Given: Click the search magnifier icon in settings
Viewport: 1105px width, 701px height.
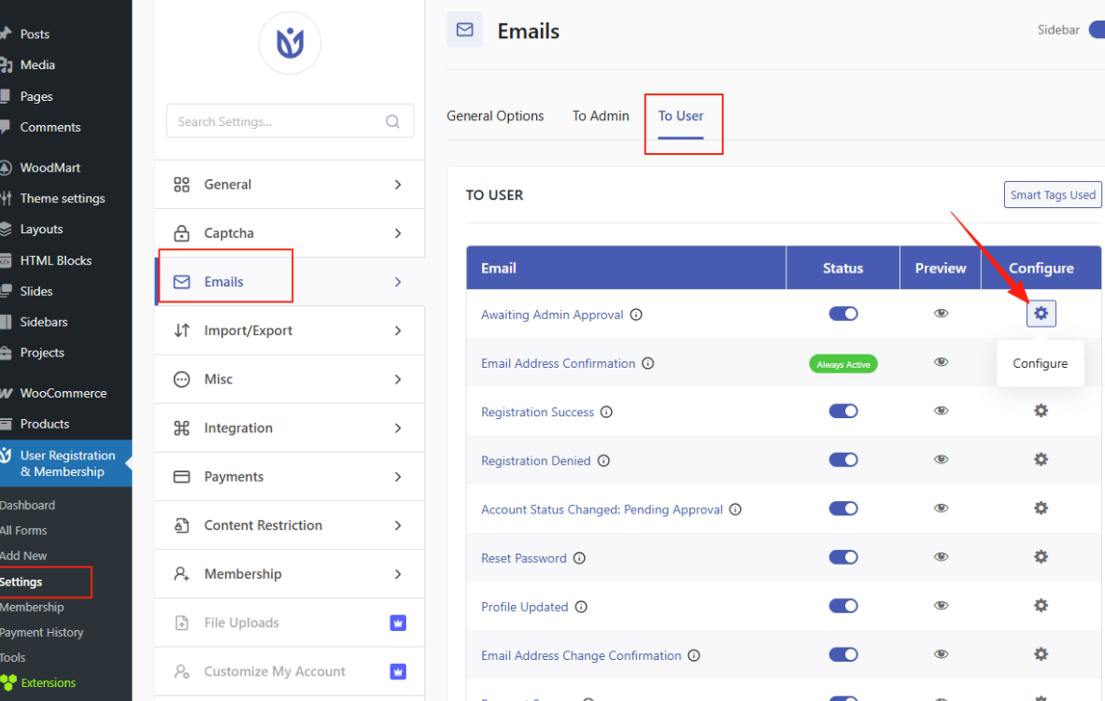Looking at the screenshot, I should click(x=392, y=121).
